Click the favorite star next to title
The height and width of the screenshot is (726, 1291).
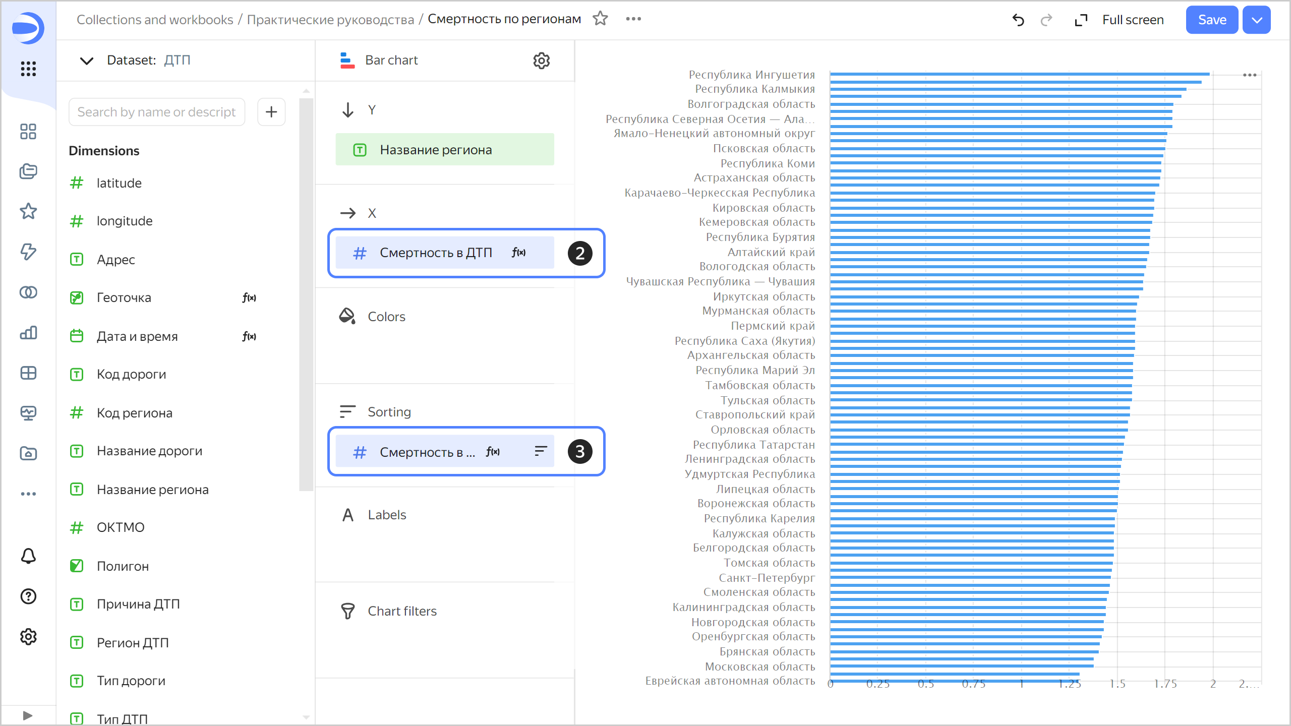coord(600,19)
